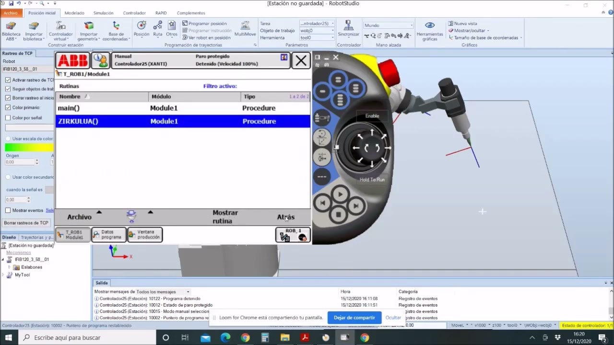Switch to Simulación ribbon tab
The height and width of the screenshot is (345, 614).
(x=104, y=13)
